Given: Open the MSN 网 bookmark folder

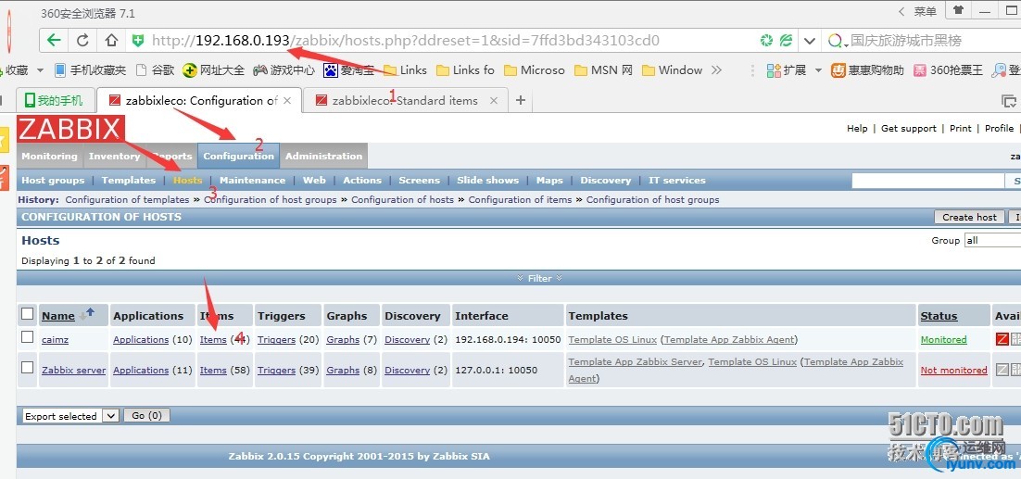Looking at the screenshot, I should tap(603, 70).
